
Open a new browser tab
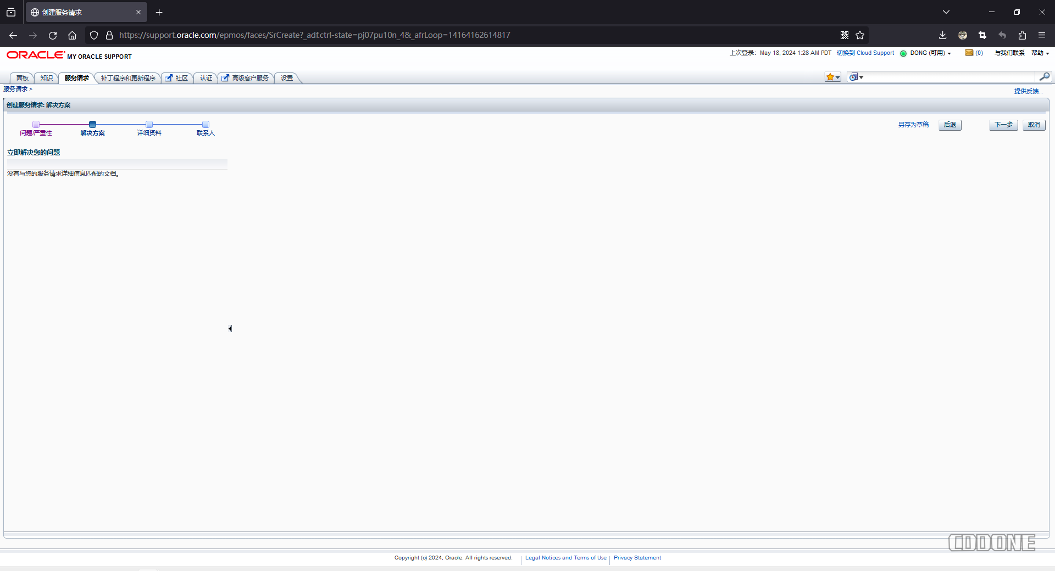[159, 12]
